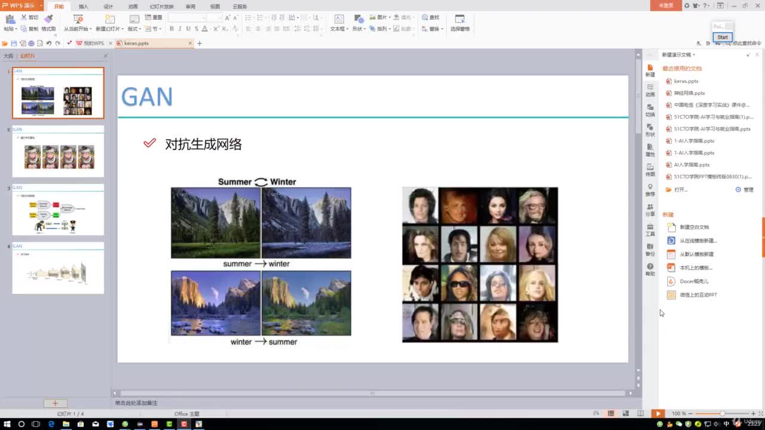The height and width of the screenshot is (430, 765).
Task: Open the Picture (图片) dropdown
Action: (381, 18)
